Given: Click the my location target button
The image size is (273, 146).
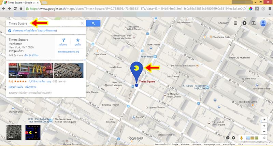Looking at the screenshot, I should [264, 119].
